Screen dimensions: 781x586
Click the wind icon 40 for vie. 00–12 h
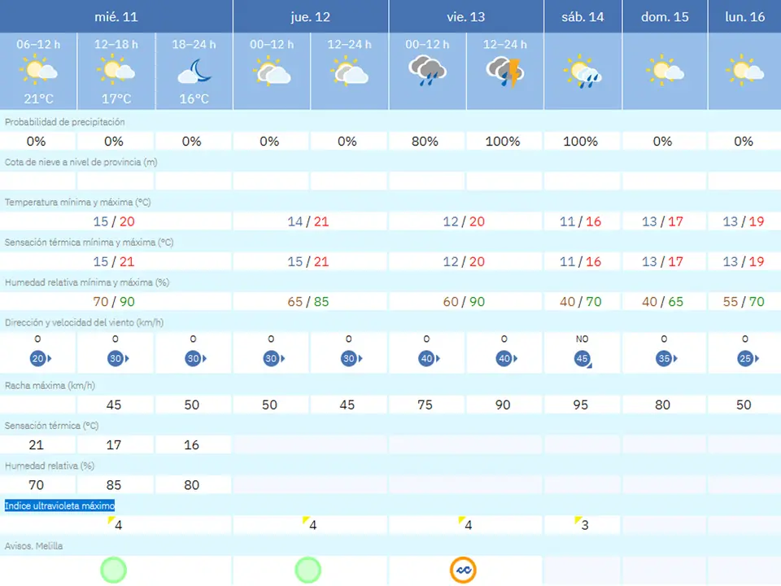coord(429,358)
